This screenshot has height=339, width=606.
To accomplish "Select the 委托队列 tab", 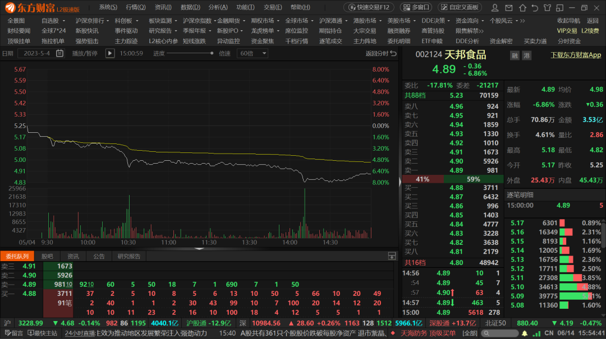I will [x=17, y=256].
